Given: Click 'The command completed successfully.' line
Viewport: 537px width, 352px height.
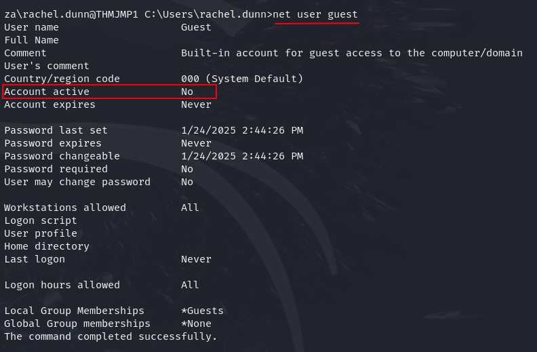Looking at the screenshot, I should point(111,336).
